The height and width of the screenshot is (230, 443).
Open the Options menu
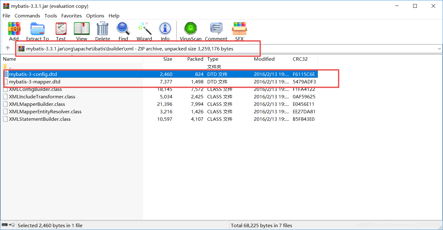[x=95, y=16]
